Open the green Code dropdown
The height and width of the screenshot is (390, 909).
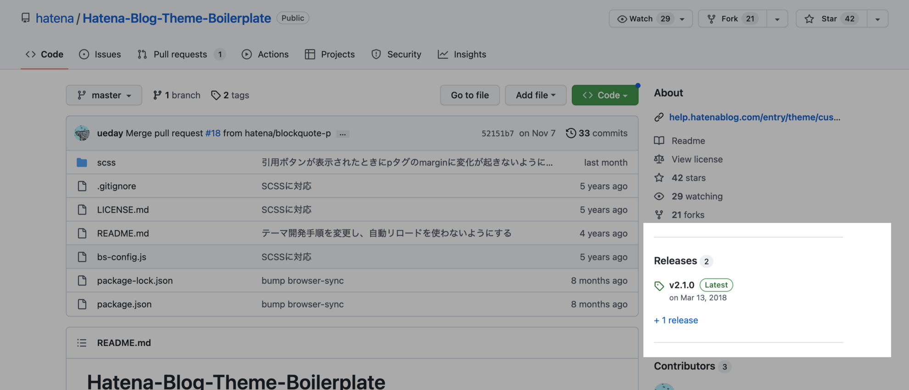[x=605, y=95]
